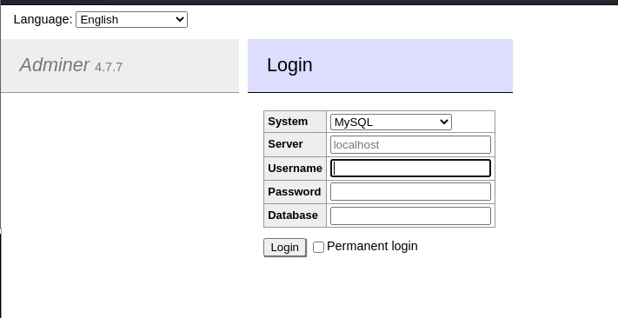Click the Database row label
Image resolution: width=618 pixels, height=318 pixels.
pyautogui.click(x=293, y=215)
